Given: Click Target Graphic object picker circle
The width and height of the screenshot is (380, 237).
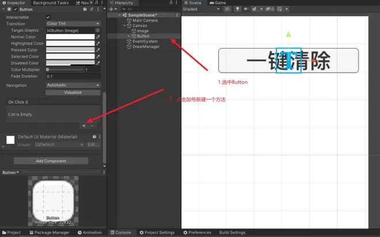Looking at the screenshot, I should (x=98, y=30).
